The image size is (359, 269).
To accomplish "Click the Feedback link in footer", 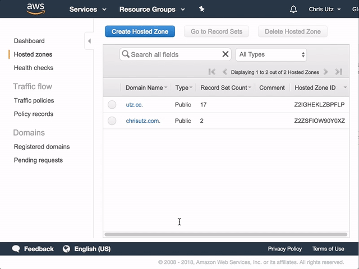I will [x=39, y=249].
